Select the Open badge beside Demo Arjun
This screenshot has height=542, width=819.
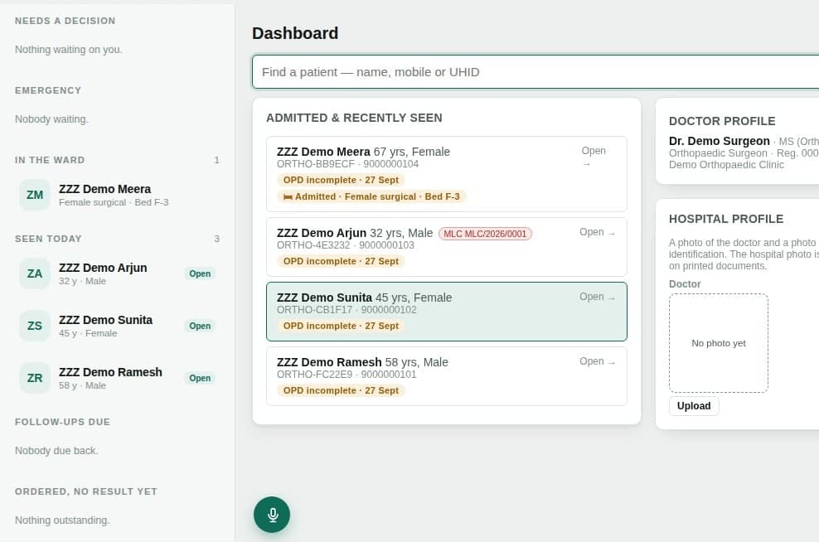(x=200, y=273)
